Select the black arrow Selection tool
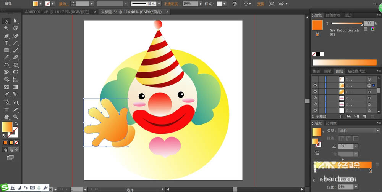 [x=6, y=21]
